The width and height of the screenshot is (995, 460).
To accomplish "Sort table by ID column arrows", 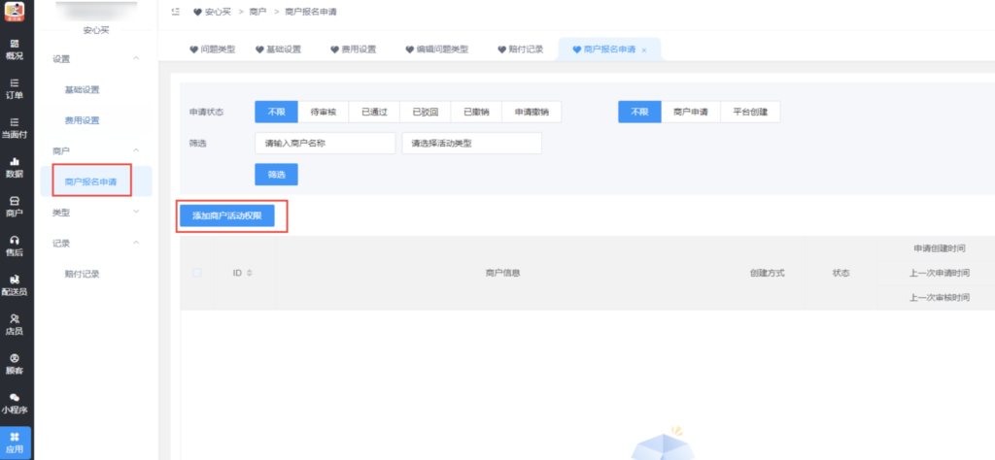I will tap(250, 273).
